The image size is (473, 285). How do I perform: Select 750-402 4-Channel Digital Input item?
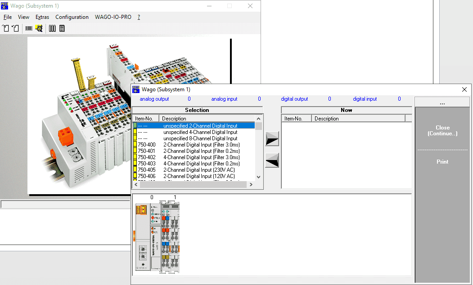point(201,157)
